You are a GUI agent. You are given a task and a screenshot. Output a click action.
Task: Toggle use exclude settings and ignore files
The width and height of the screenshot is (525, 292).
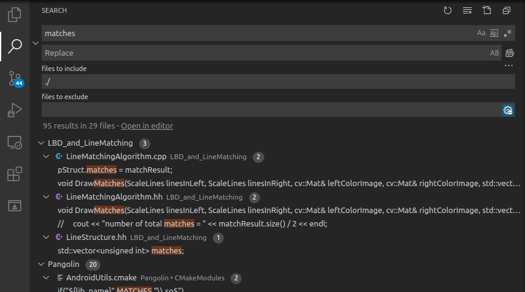click(508, 110)
